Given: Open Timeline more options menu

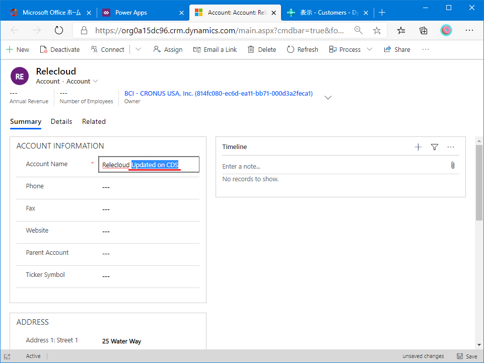Looking at the screenshot, I should click(451, 147).
